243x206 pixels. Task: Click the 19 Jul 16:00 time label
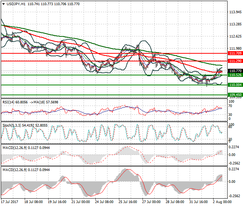click(57, 202)
